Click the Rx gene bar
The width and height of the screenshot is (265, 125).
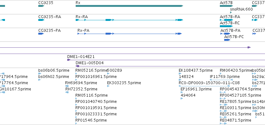tap(129, 6)
